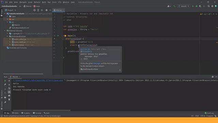Open the File menu

(x=6, y=2)
